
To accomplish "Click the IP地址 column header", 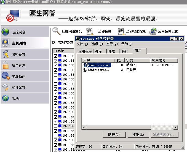I will pos(63,51).
